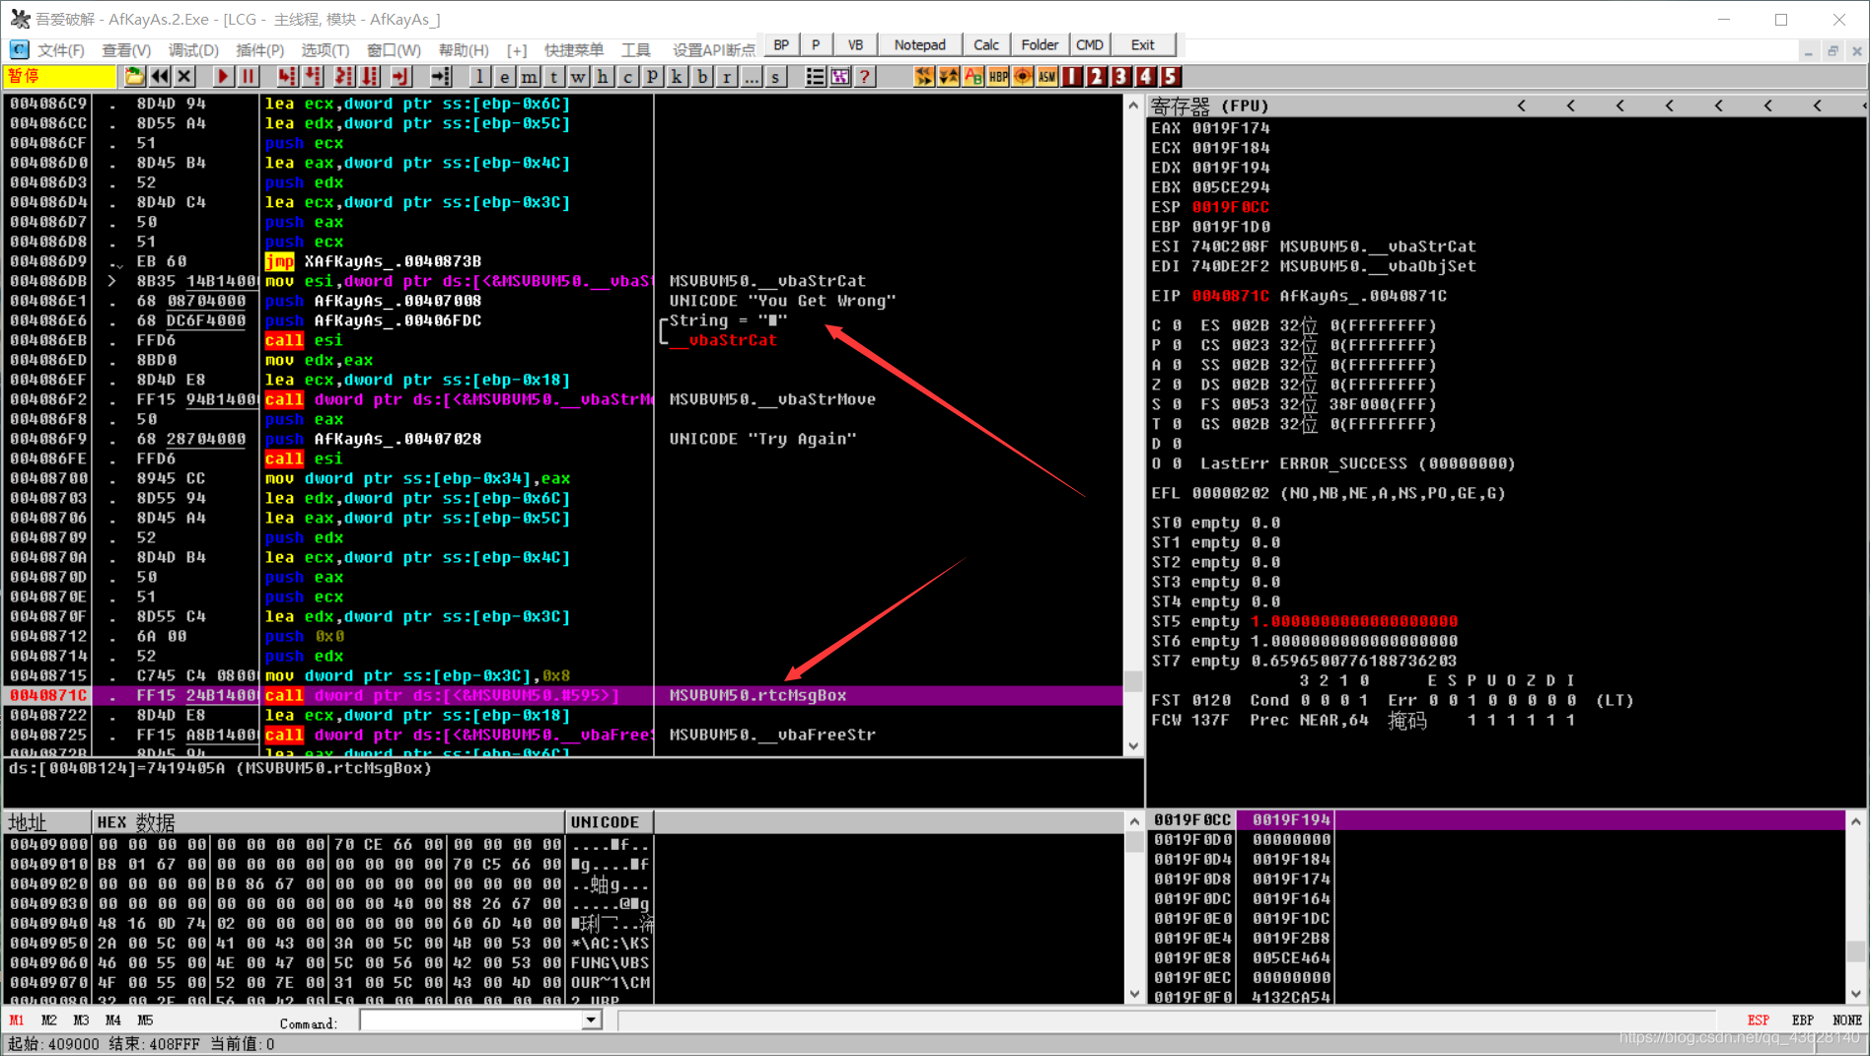The width and height of the screenshot is (1870, 1056).
Task: Click the HBP hardware breakpoint icon
Action: 998,77
